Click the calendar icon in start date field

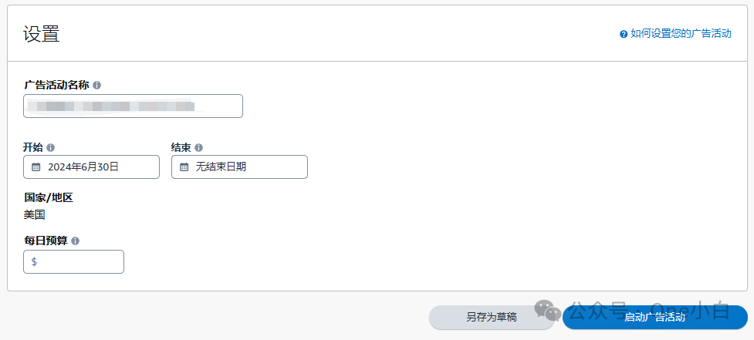[x=36, y=167]
